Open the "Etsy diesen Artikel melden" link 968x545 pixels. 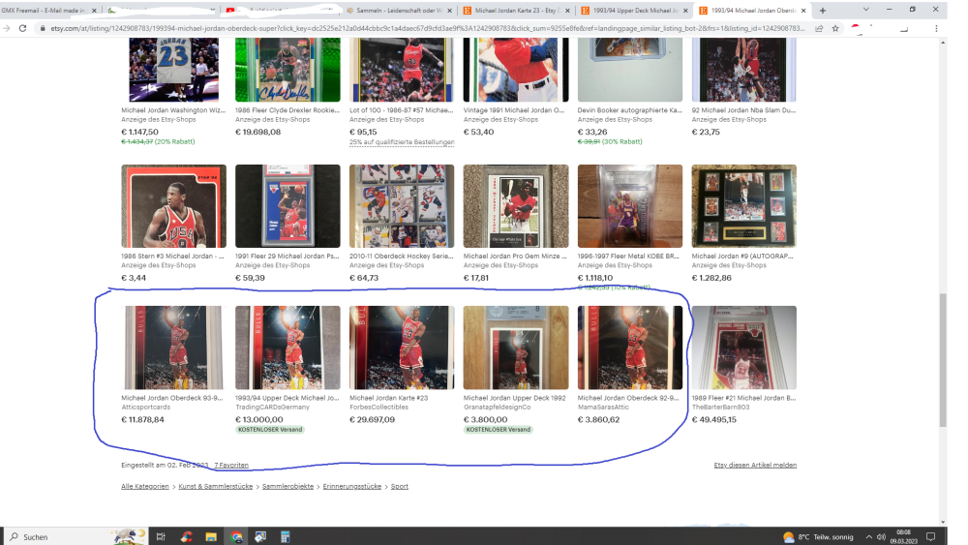(x=755, y=465)
